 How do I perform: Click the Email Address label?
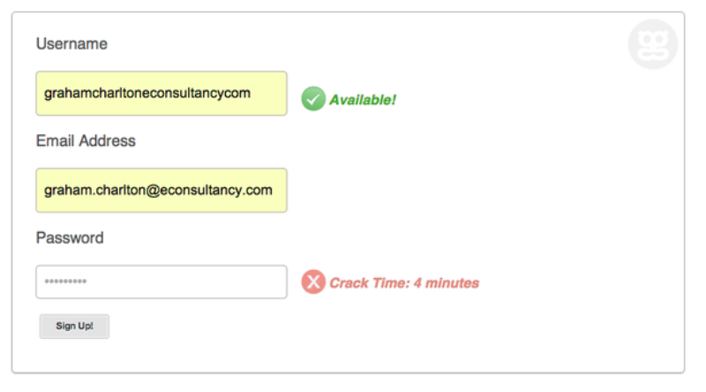point(86,140)
